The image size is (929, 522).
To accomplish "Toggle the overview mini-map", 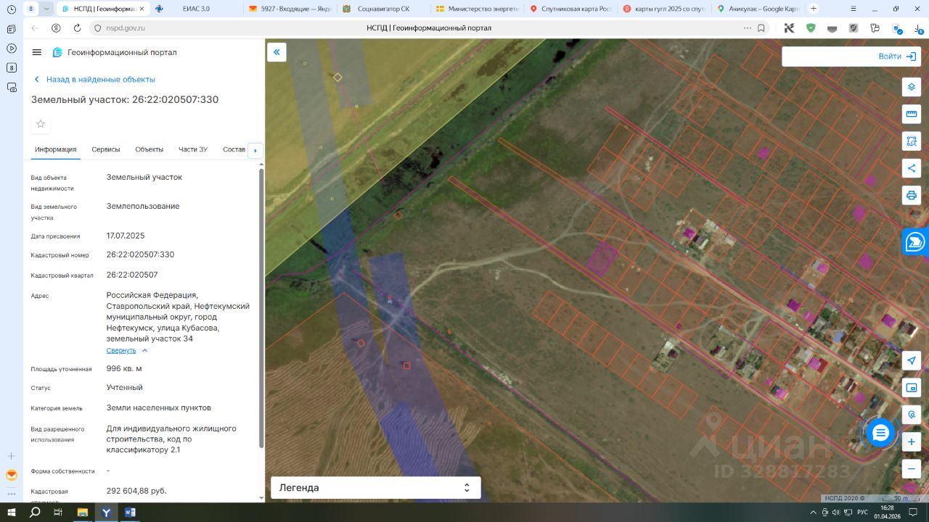I will click(912, 388).
